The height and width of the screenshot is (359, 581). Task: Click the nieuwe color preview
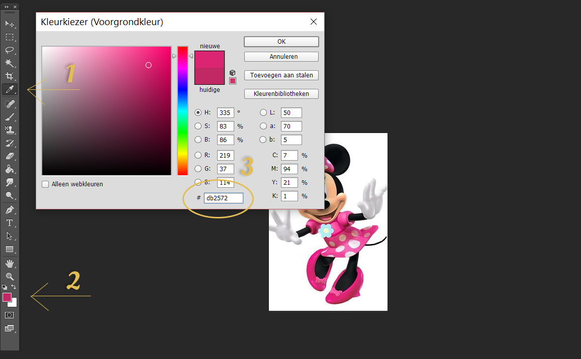210,59
